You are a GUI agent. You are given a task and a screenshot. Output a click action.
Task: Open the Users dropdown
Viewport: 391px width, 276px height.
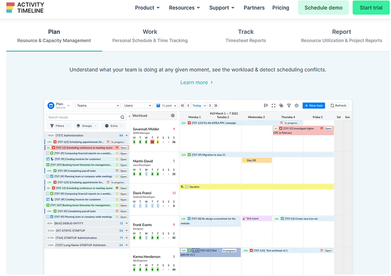[x=137, y=106]
